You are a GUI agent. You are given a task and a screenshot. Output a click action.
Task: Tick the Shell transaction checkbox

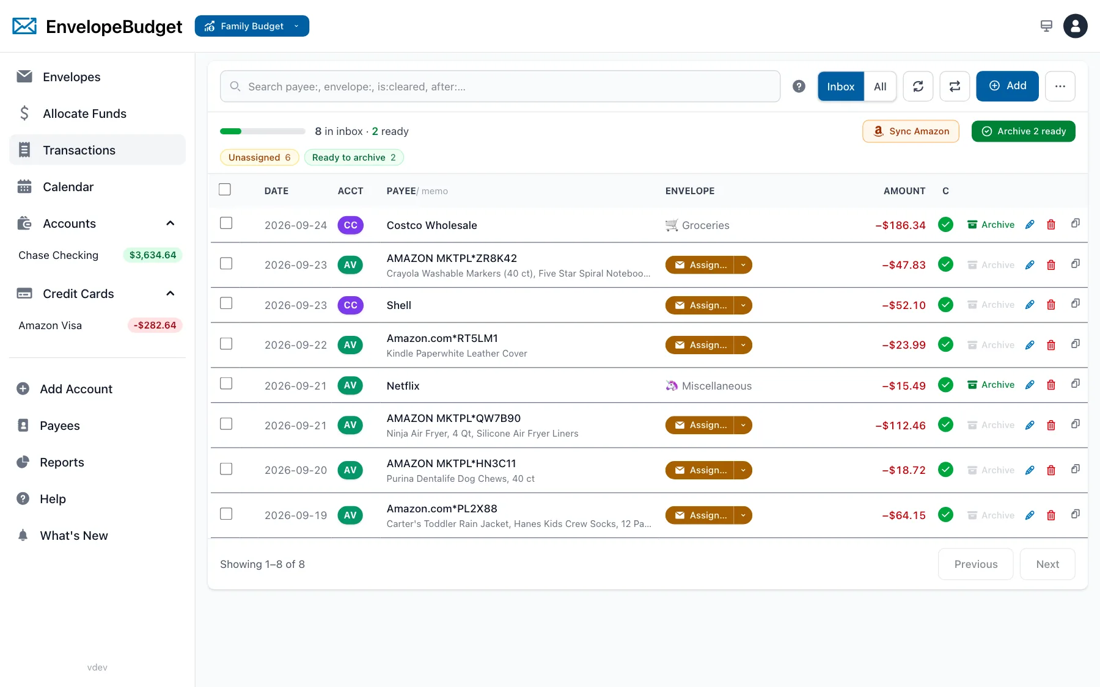[x=226, y=303]
